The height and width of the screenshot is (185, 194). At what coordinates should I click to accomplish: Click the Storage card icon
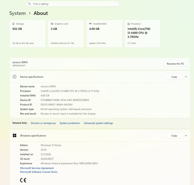click(x=13, y=24)
